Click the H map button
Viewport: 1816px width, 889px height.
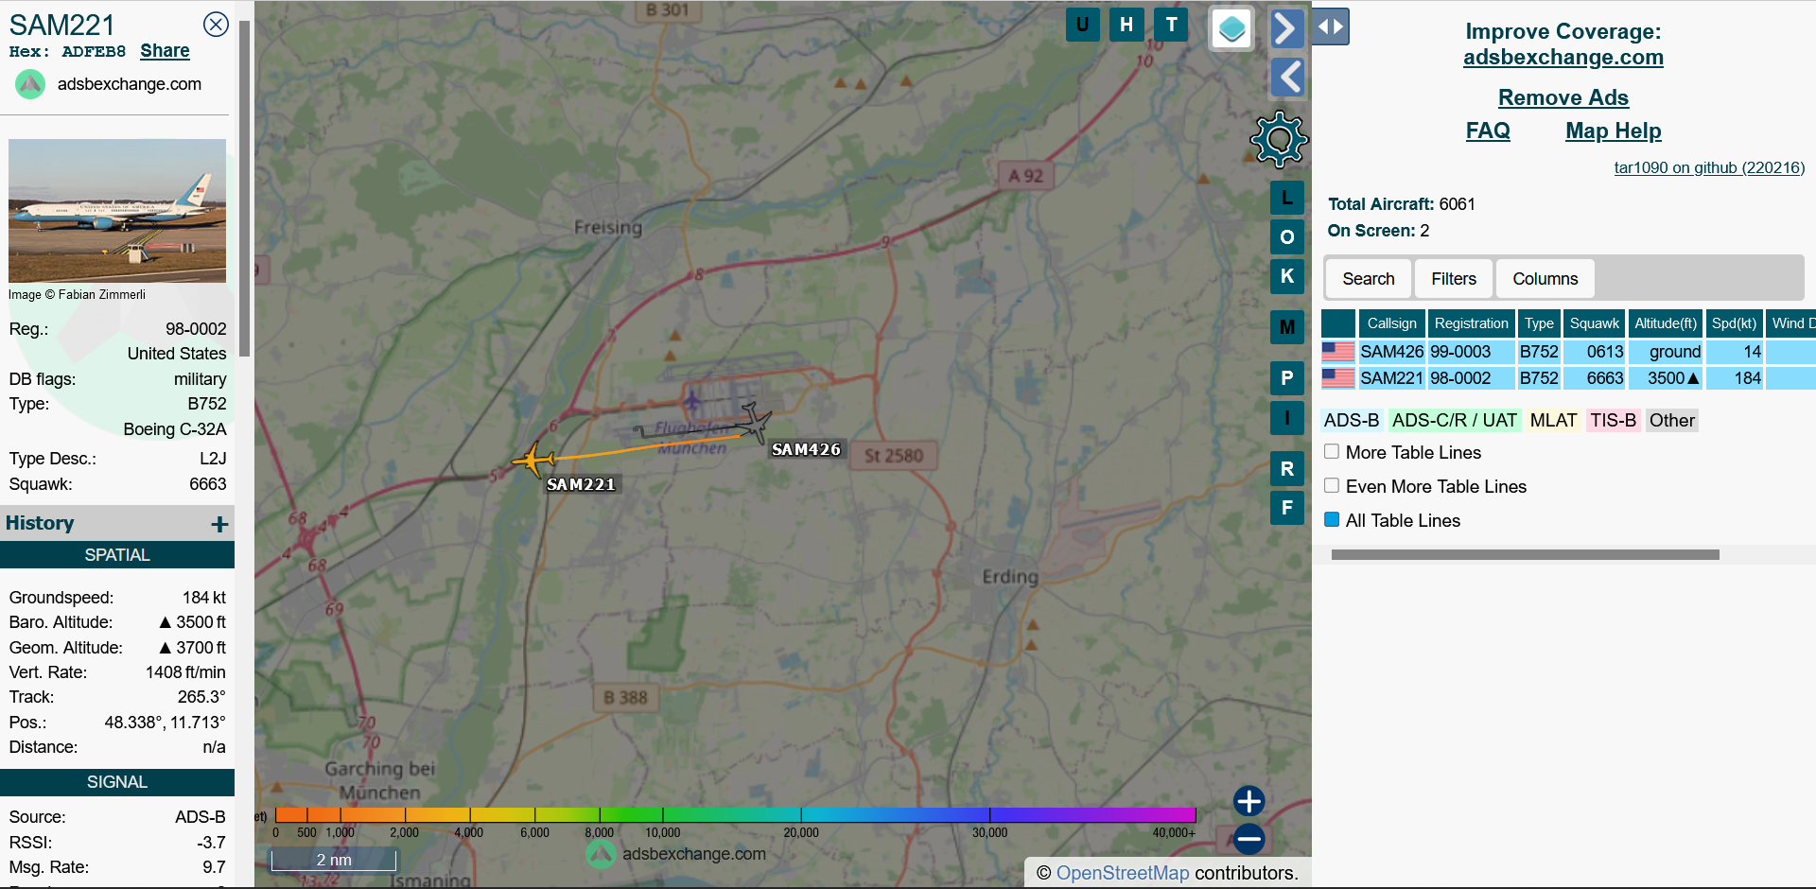(1126, 25)
